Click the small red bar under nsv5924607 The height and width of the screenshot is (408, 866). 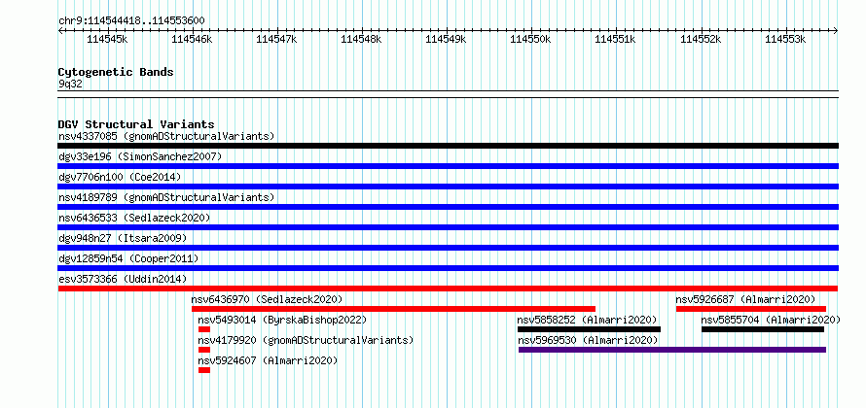(204, 370)
